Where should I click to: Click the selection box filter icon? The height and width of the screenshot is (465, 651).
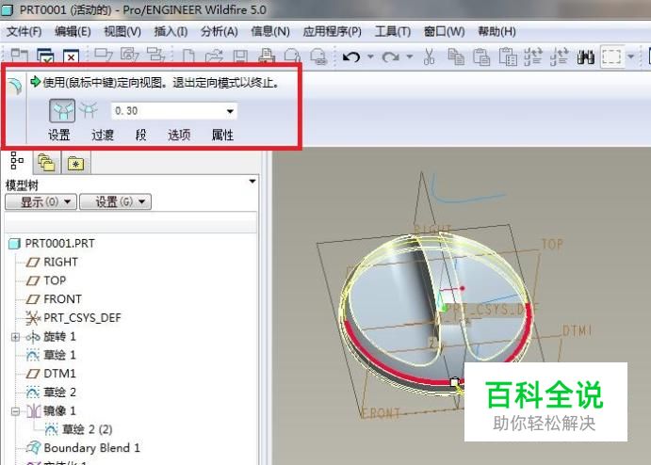tap(611, 56)
